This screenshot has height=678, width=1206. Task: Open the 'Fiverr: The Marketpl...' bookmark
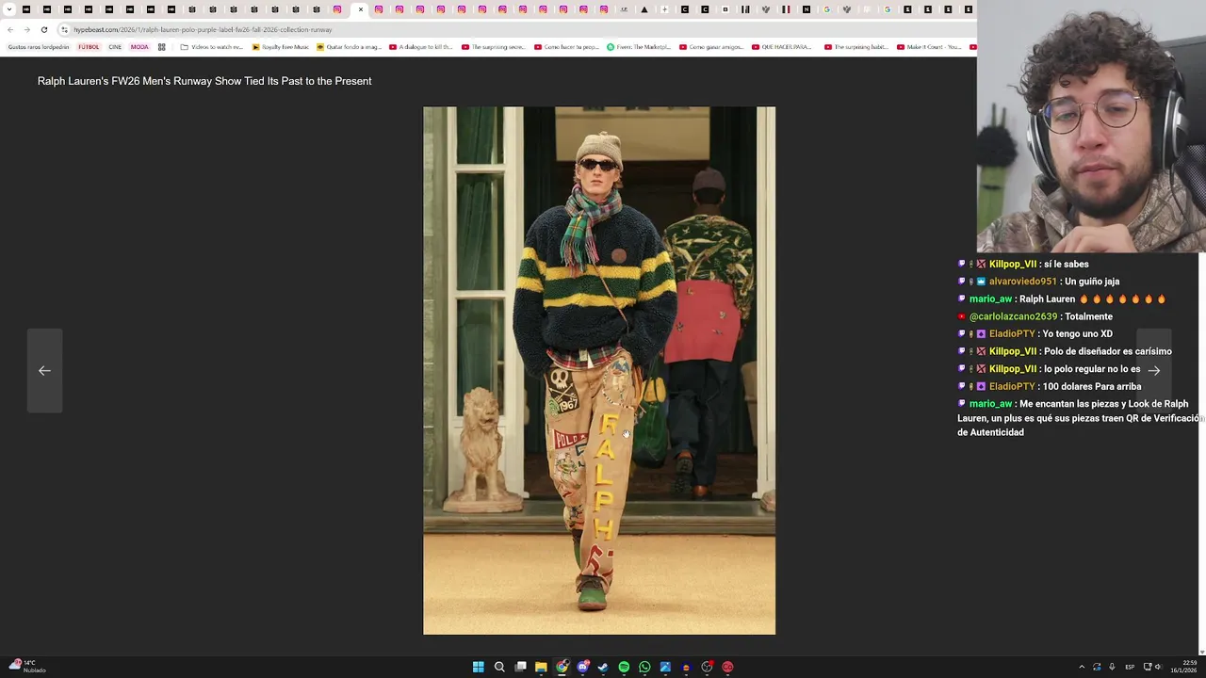[x=639, y=47]
